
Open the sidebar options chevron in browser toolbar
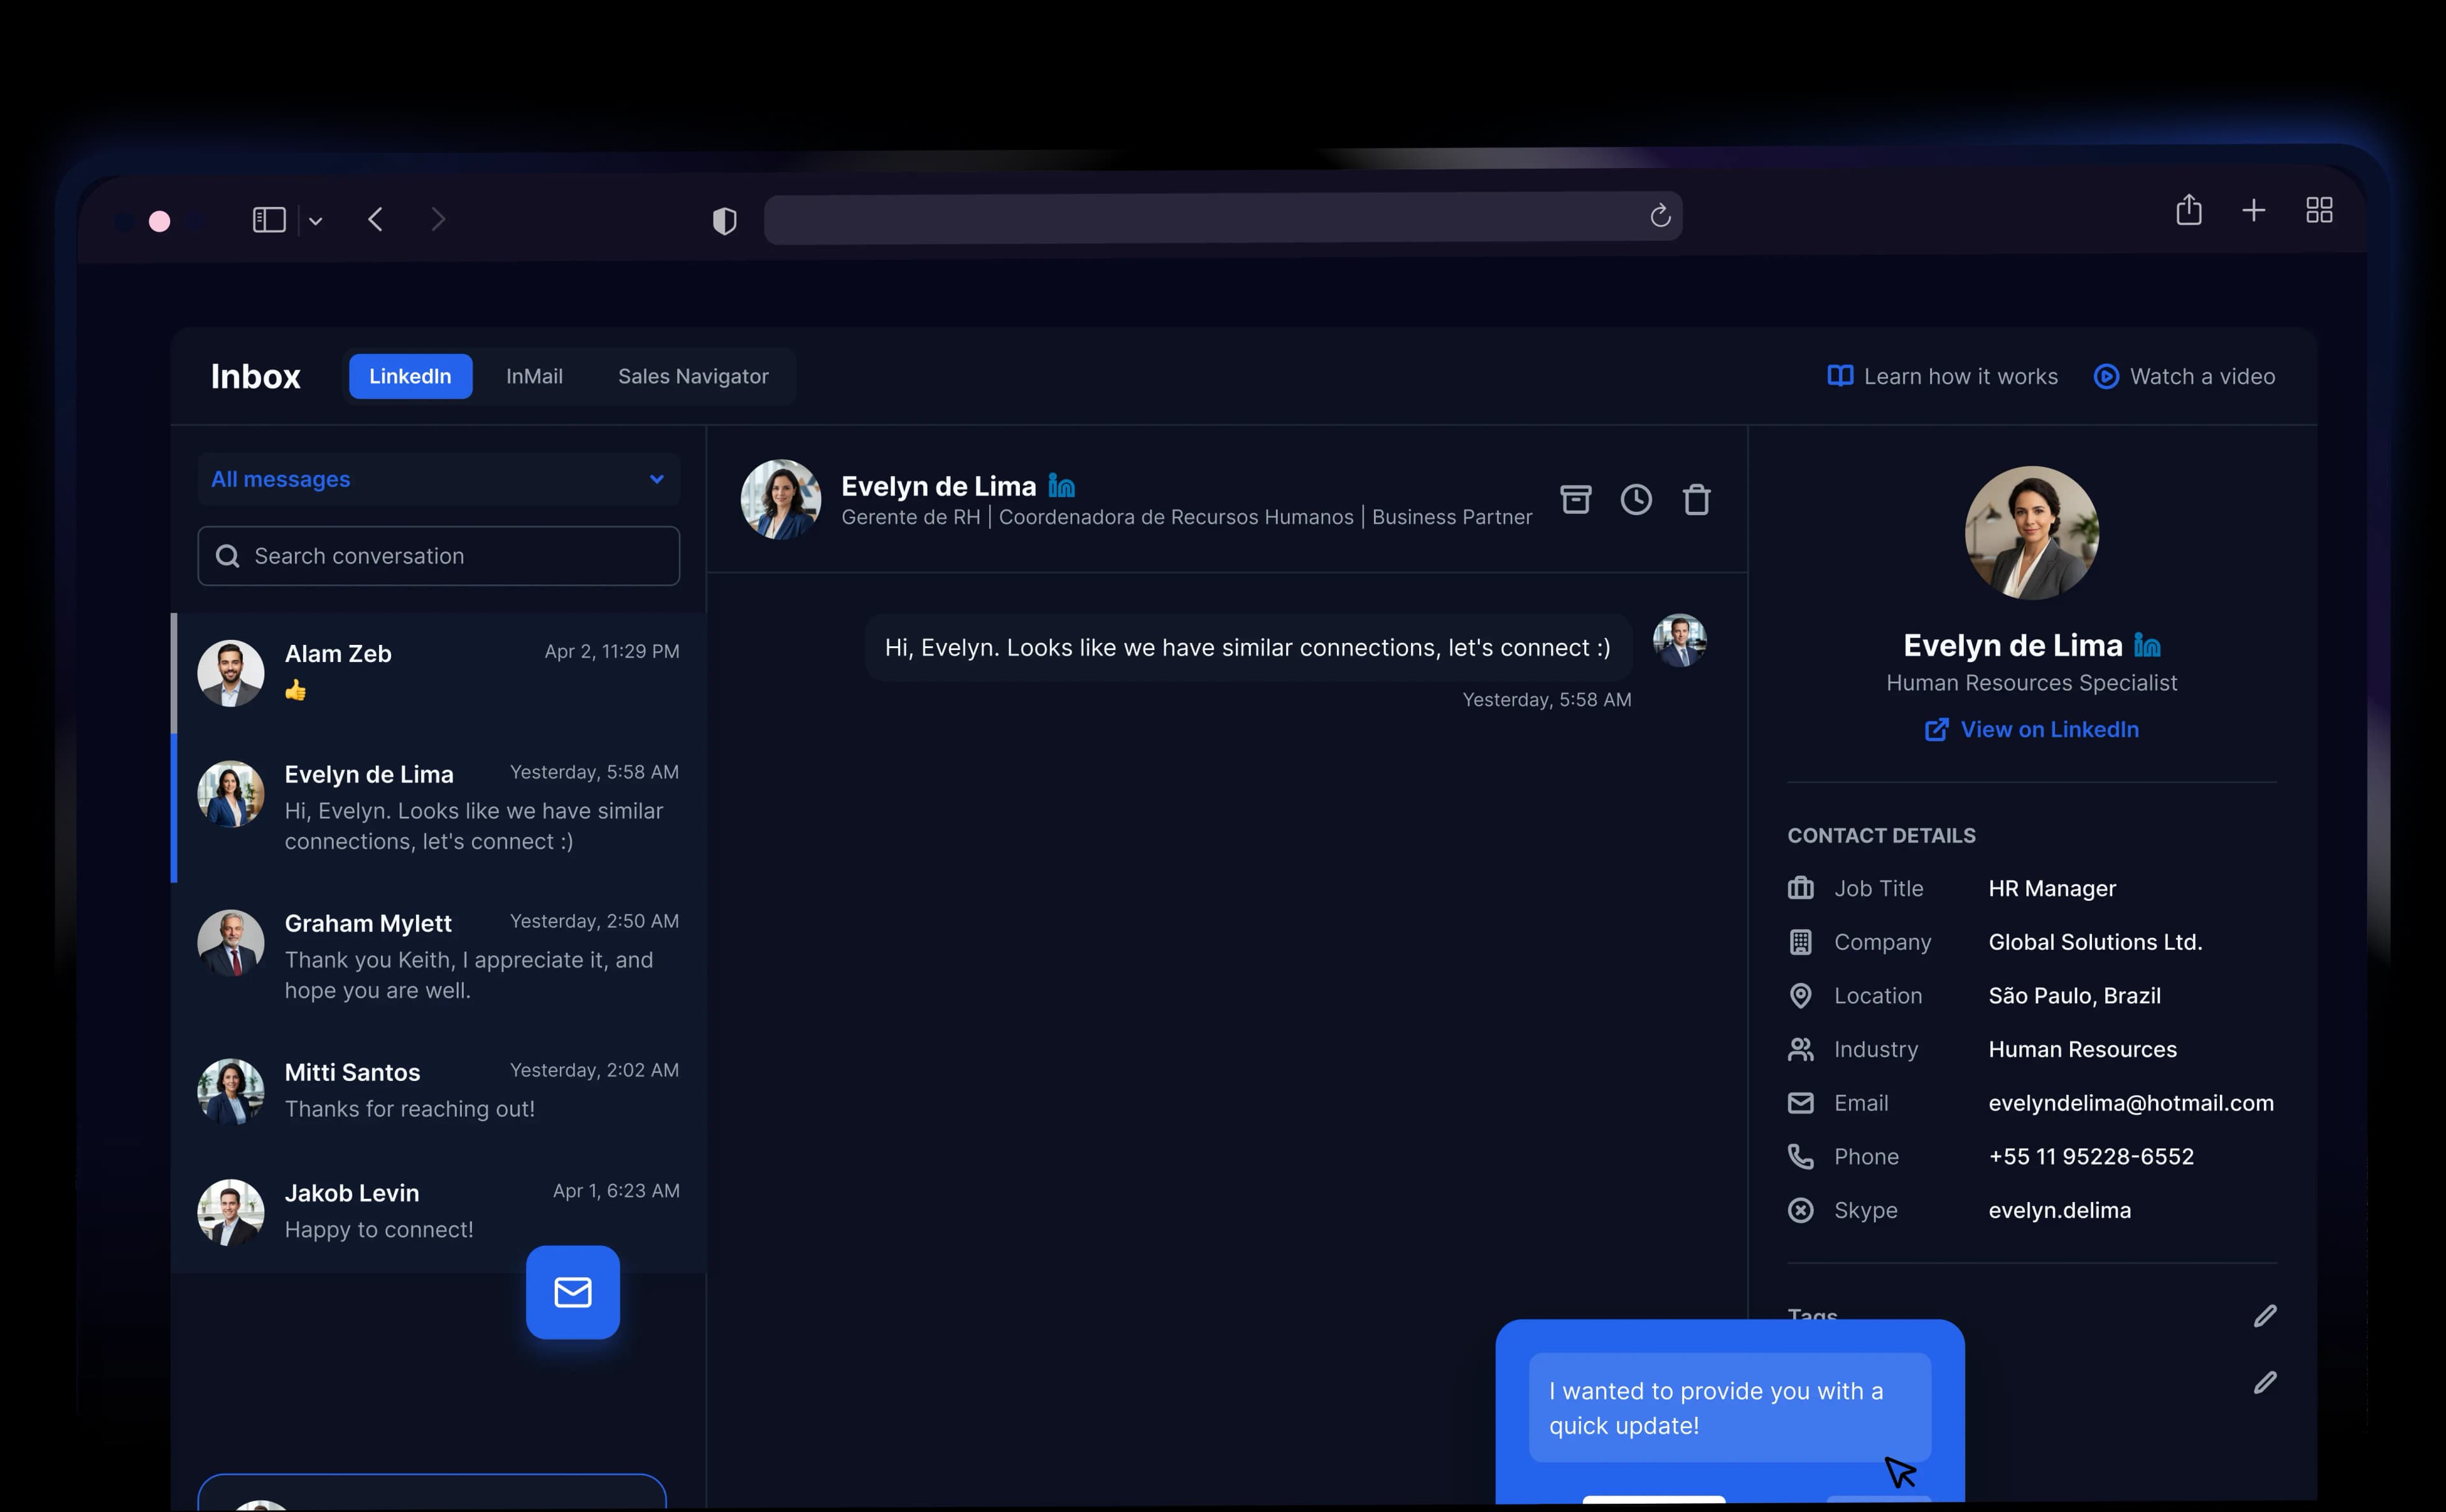(x=315, y=221)
